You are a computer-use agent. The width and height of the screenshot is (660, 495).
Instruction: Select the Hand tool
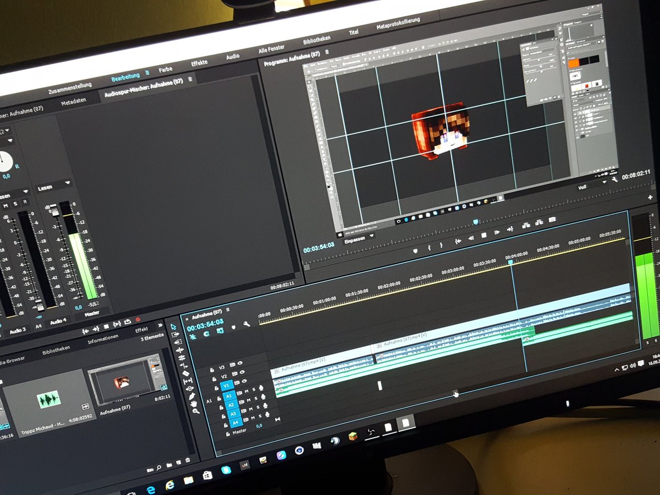194,404
